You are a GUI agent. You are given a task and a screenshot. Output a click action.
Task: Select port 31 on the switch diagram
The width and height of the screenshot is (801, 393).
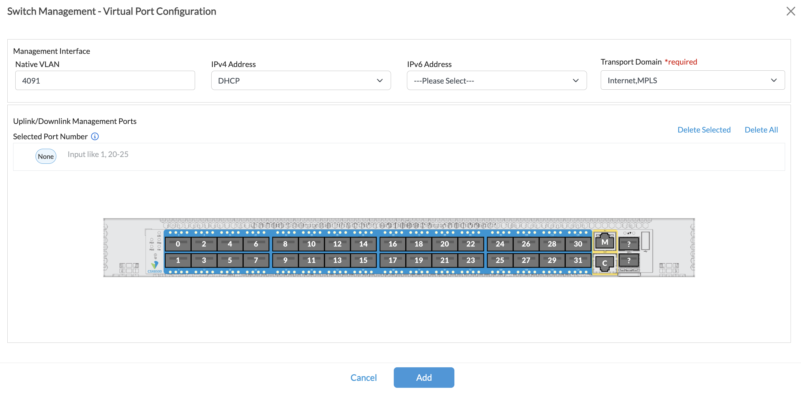(578, 260)
